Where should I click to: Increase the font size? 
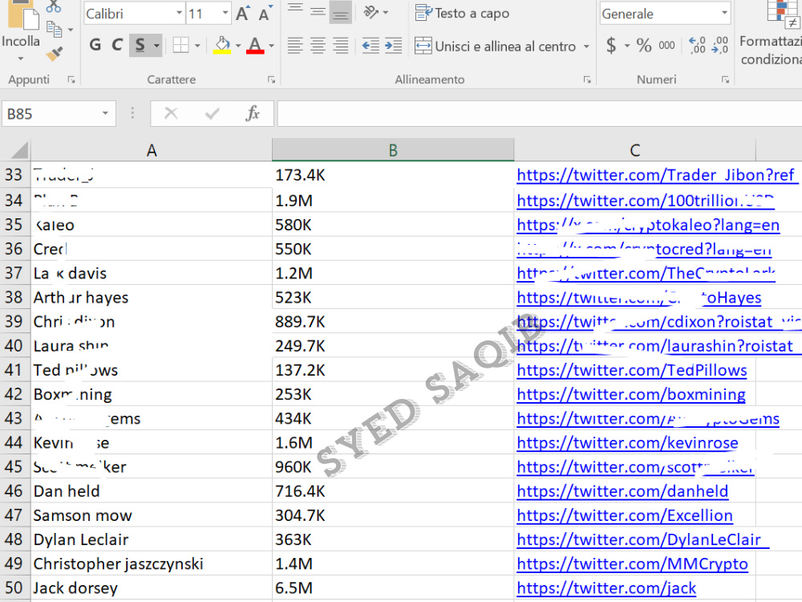pyautogui.click(x=244, y=14)
